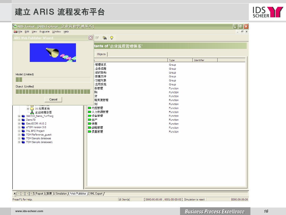Expand the TOM Sample database node
The height and width of the screenshot is (215, 286).
[x=19, y=138]
